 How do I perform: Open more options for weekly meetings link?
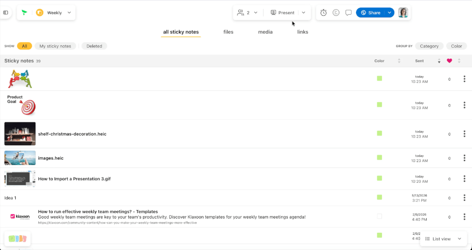(464, 217)
